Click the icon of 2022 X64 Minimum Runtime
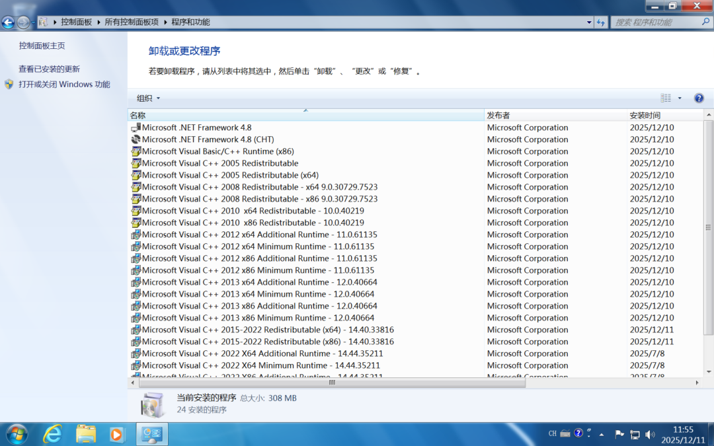 tap(136, 365)
